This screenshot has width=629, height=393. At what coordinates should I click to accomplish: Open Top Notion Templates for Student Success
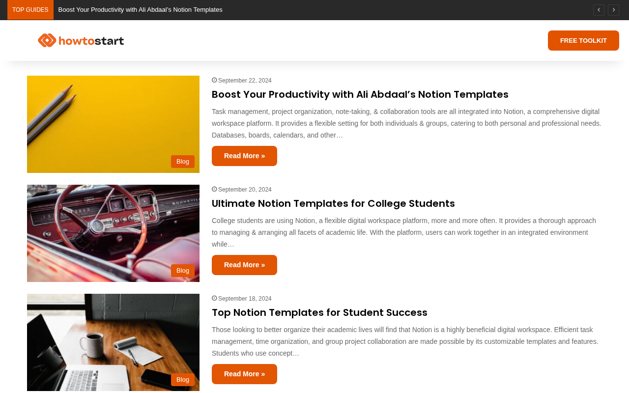319,312
